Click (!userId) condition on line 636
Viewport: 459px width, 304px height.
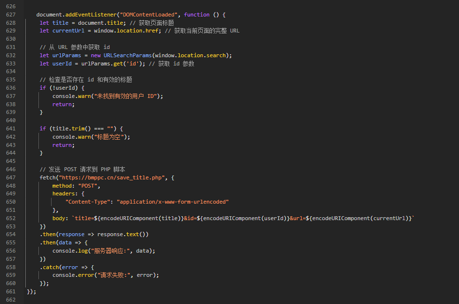pyautogui.click(x=64, y=88)
